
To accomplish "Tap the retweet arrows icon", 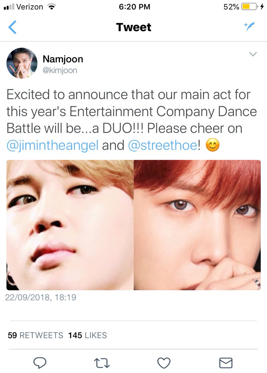I will tap(102, 362).
